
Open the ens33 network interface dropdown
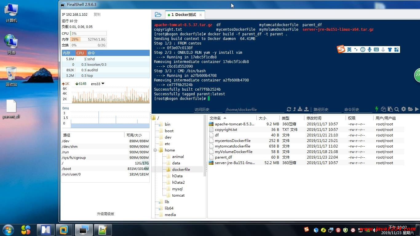click(x=98, y=84)
